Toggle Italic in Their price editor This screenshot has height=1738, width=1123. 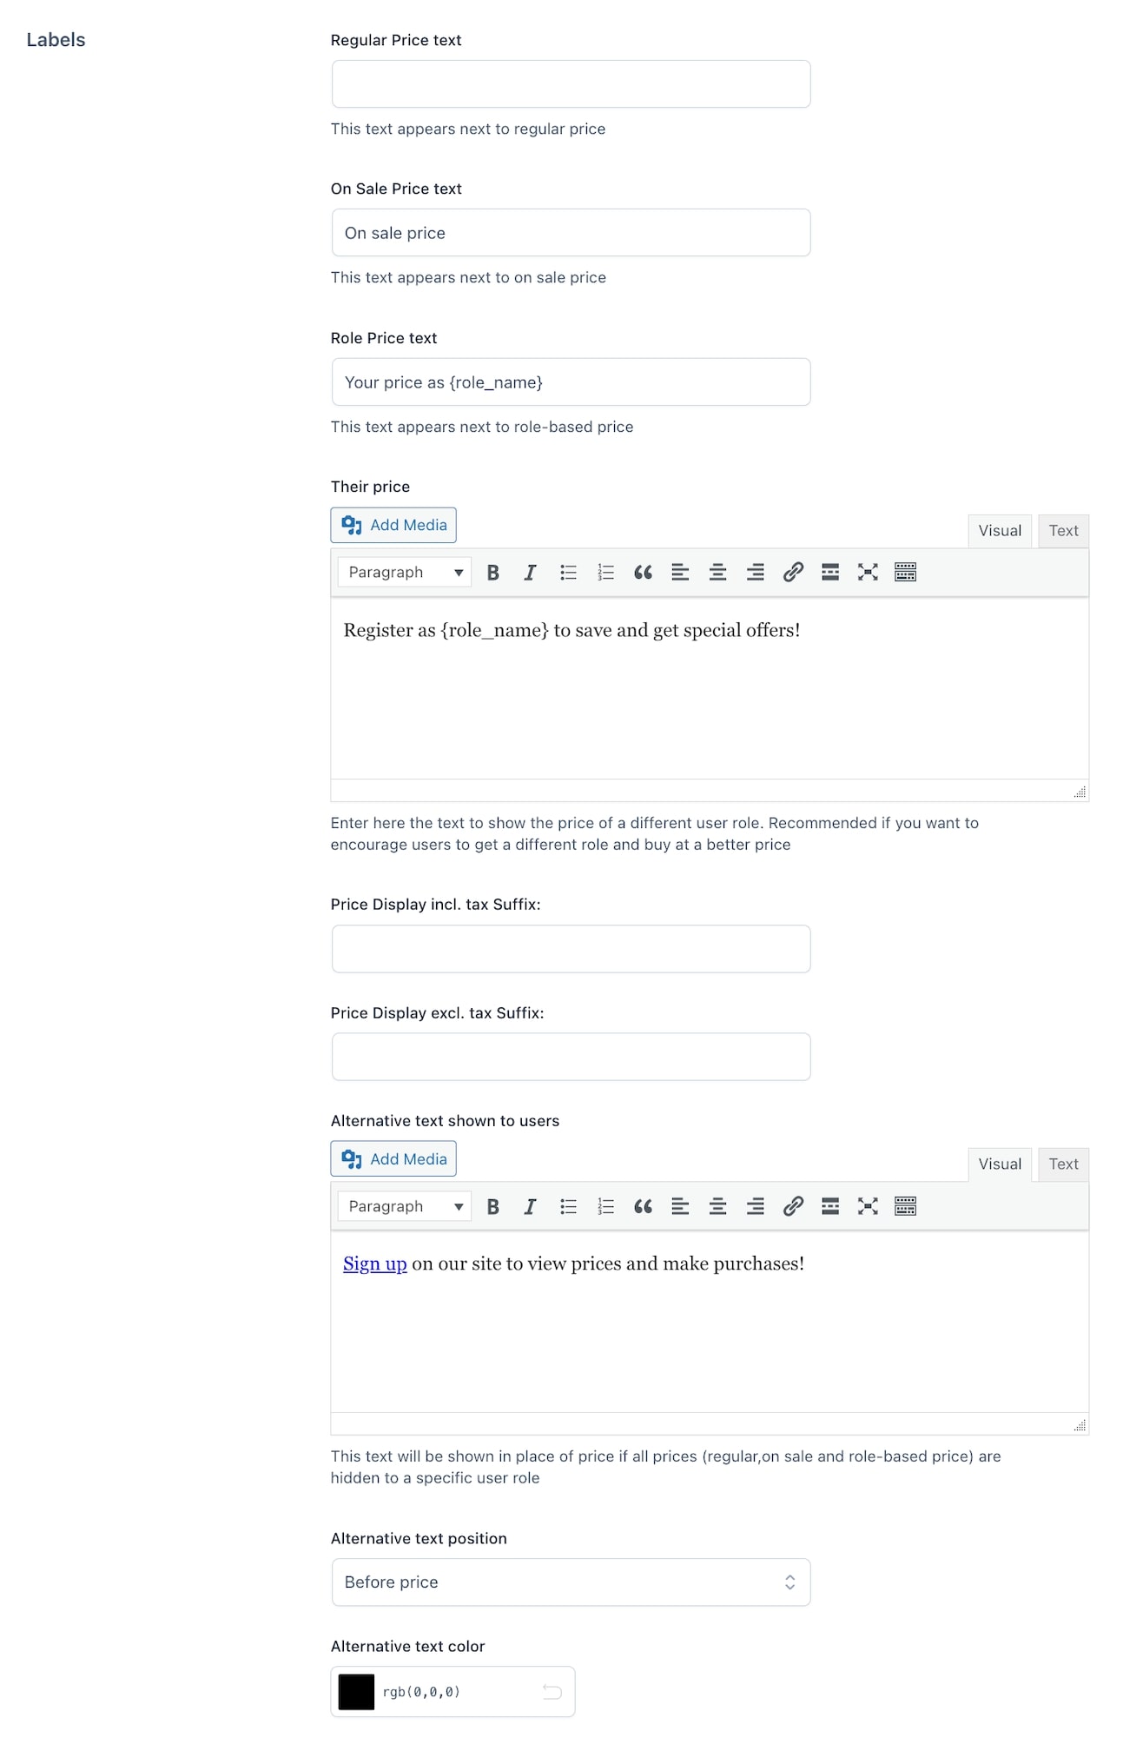point(530,573)
